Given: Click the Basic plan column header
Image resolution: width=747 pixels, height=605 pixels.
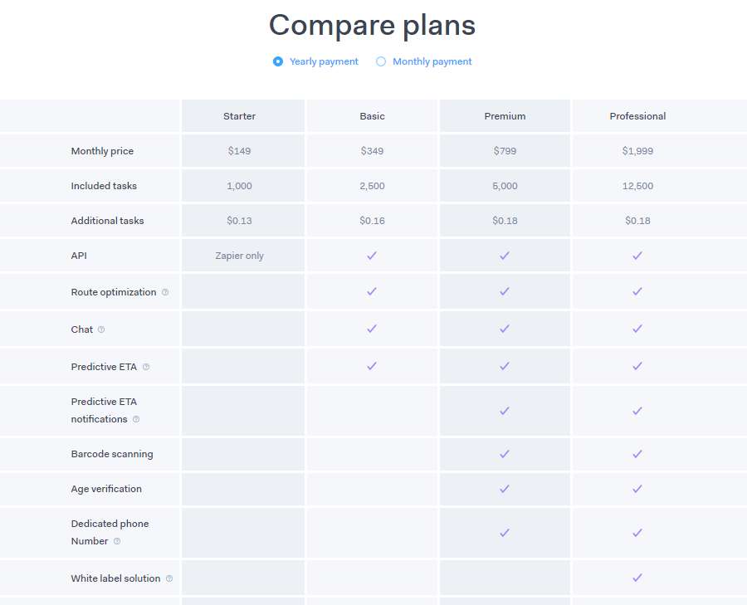Looking at the screenshot, I should click(372, 115).
